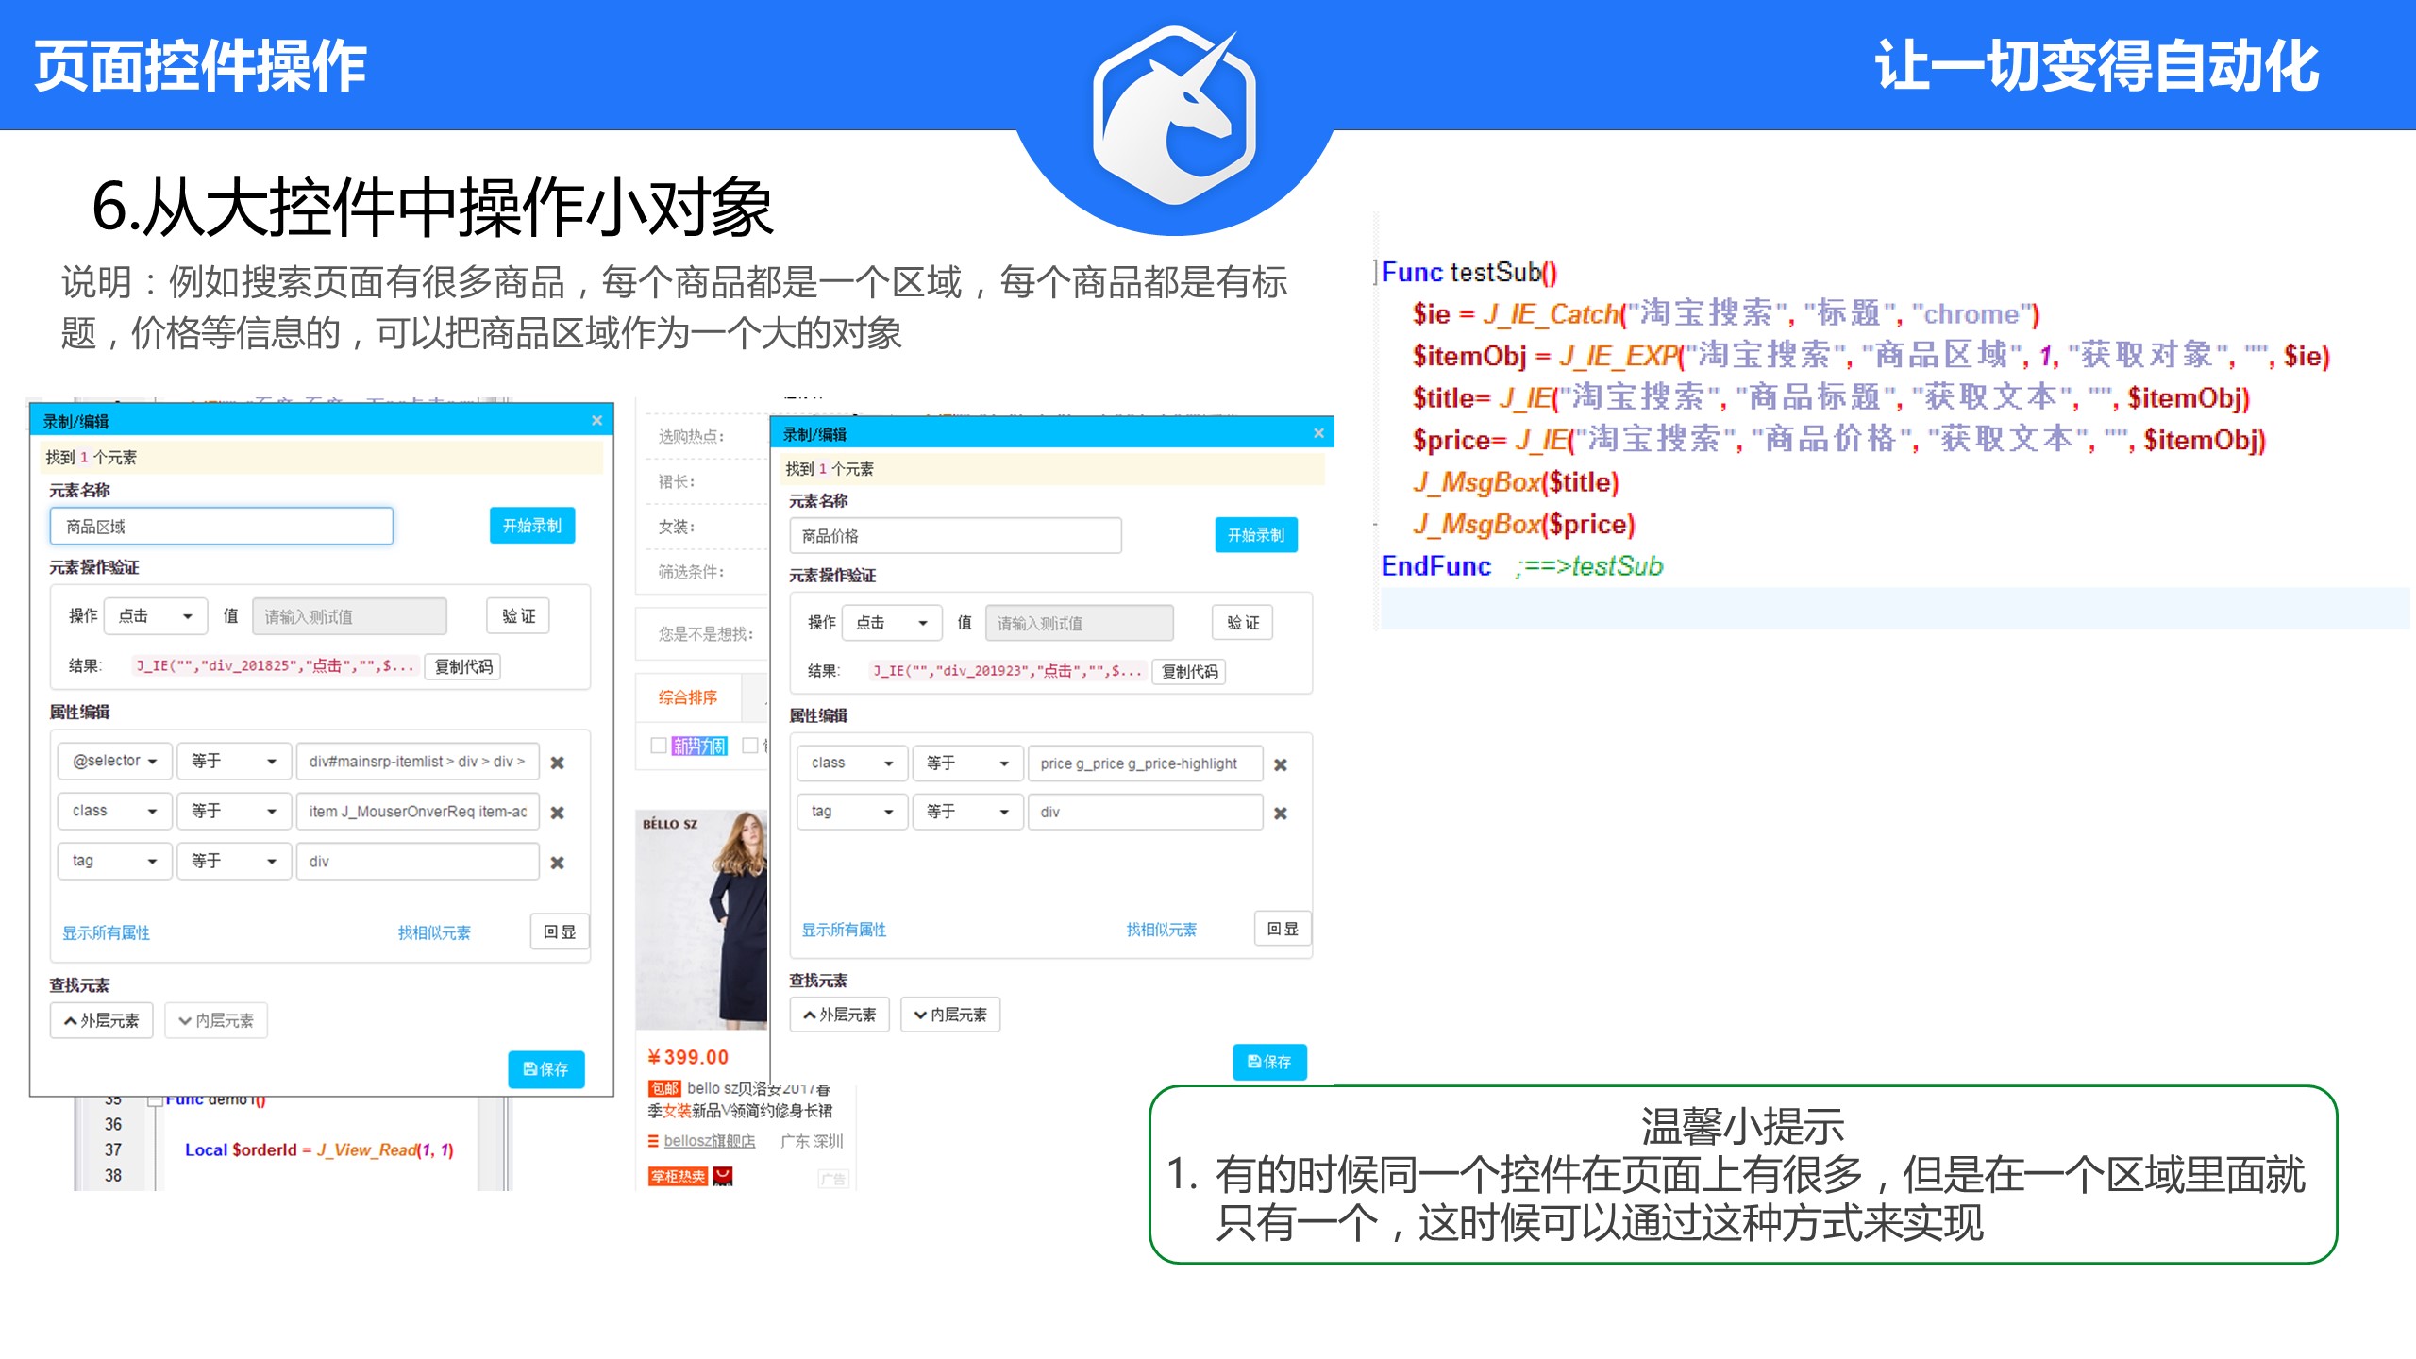Image resolution: width=2416 pixels, height=1359 pixels.
Task: Open the class attribute dropdown in 商品价格 dialog
Action: click(x=851, y=763)
